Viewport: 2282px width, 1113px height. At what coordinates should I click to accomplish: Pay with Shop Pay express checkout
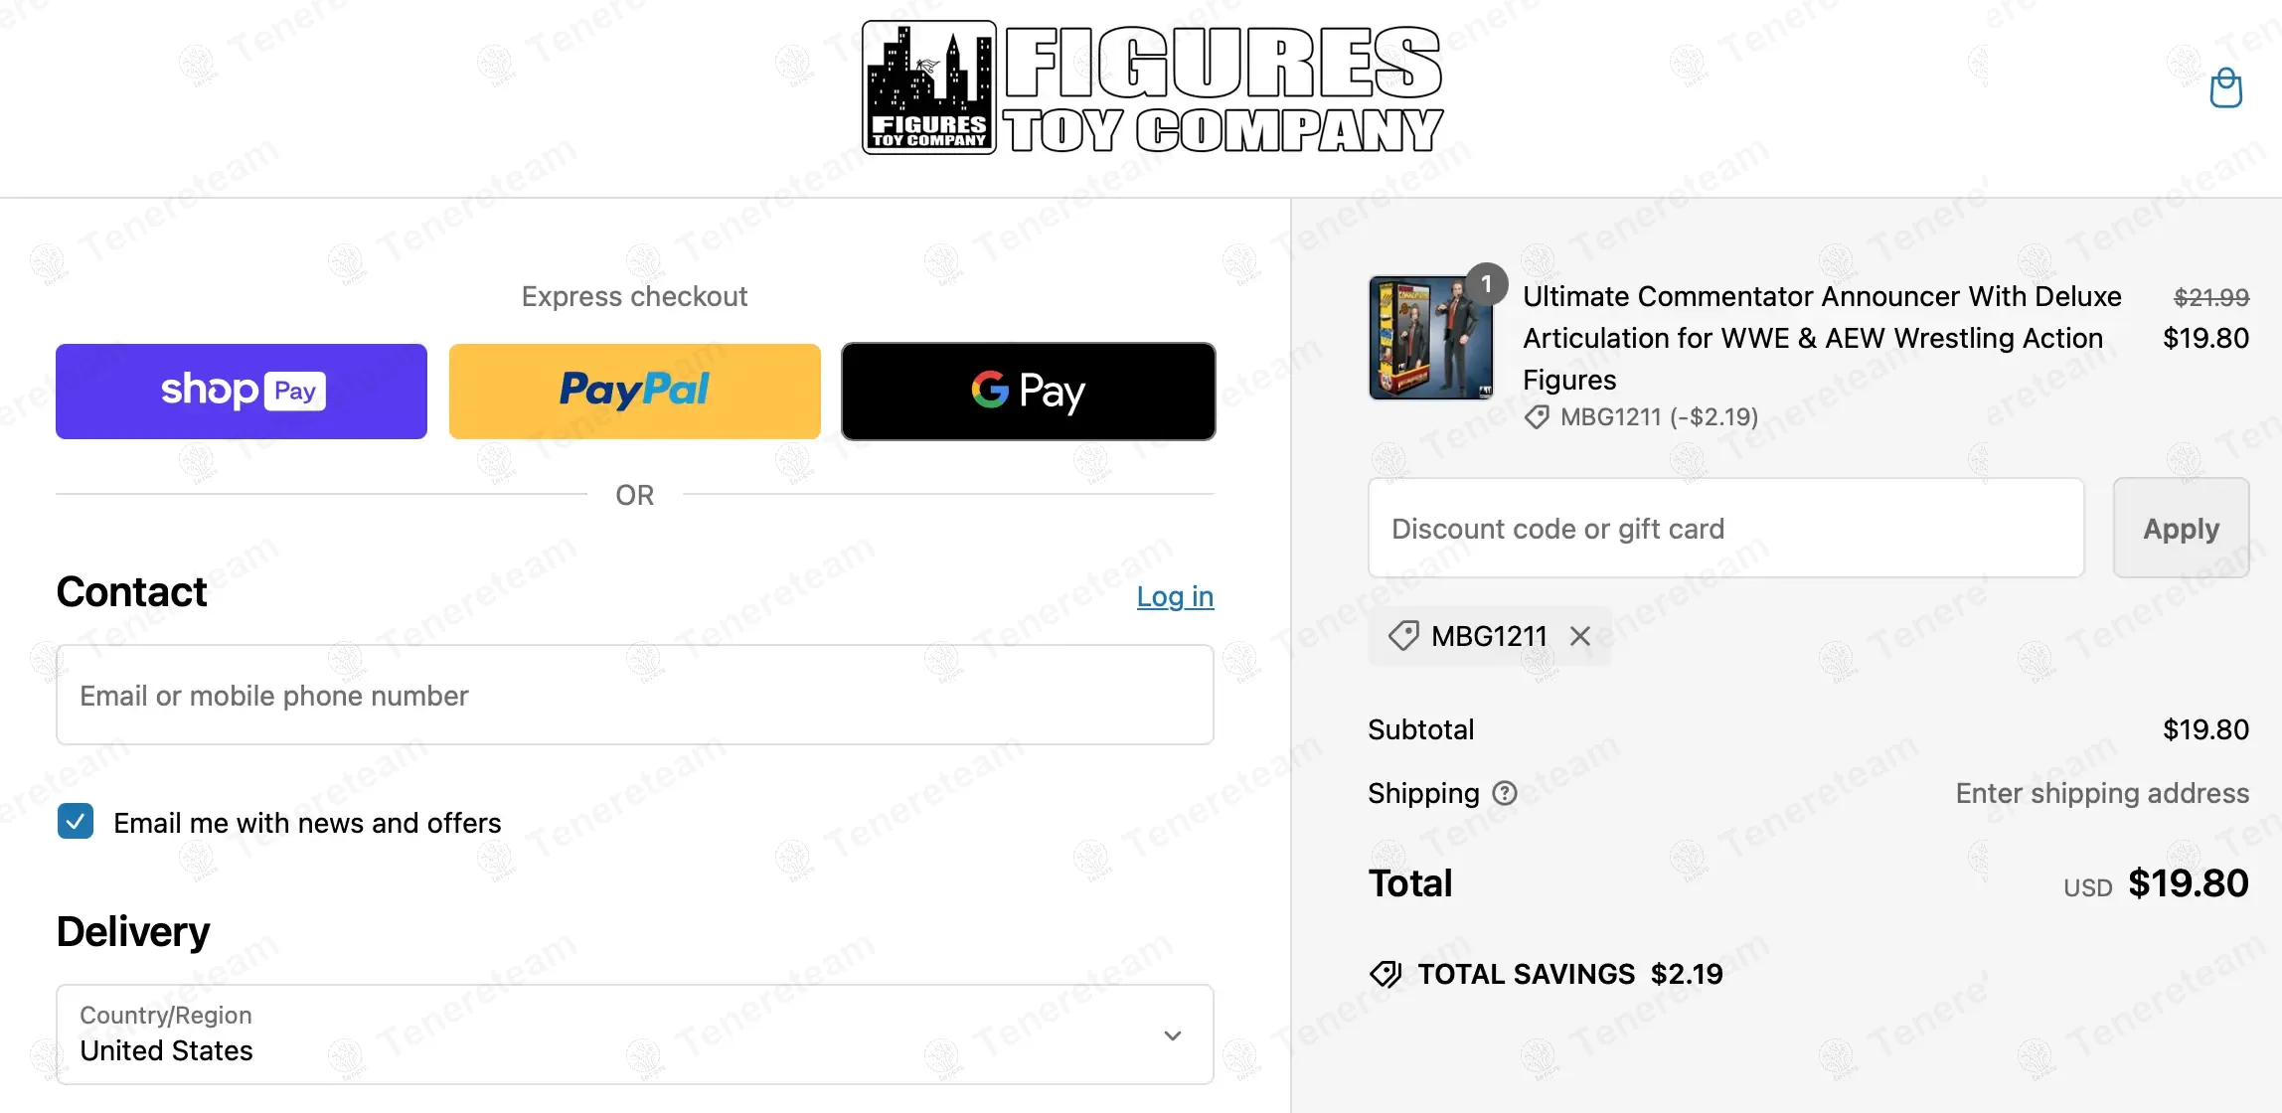[x=242, y=392]
